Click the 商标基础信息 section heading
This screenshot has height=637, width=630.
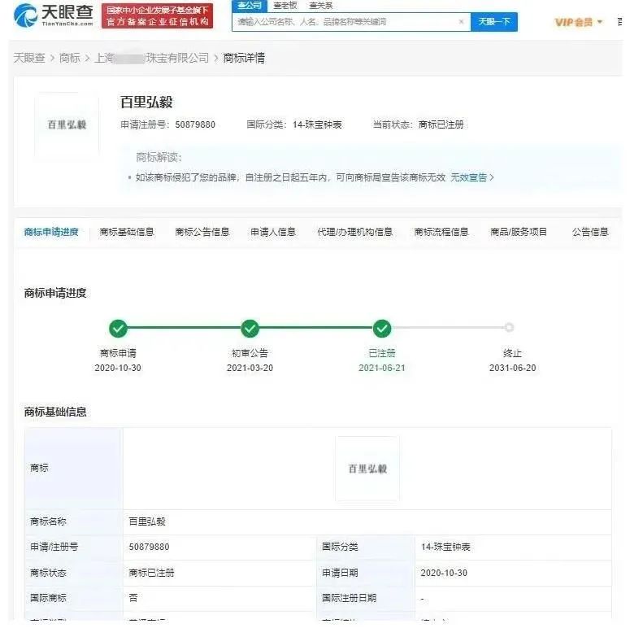coord(55,412)
